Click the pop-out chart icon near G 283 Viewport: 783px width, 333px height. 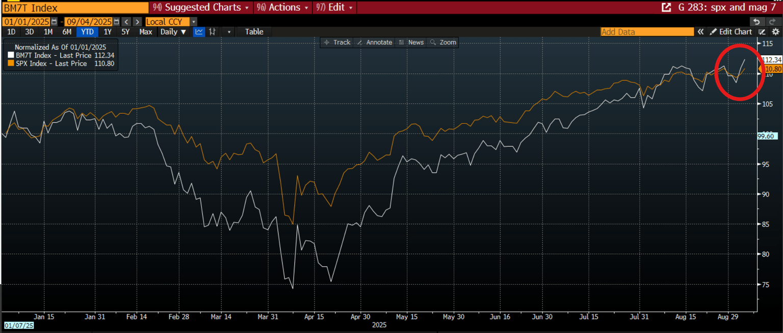(x=666, y=8)
